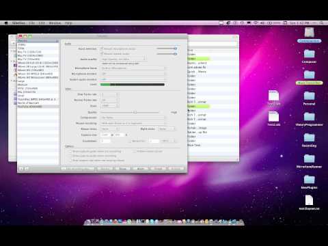This screenshot has height=246, width=328.
Task: Open the File menu
Action: [x=32, y=23]
